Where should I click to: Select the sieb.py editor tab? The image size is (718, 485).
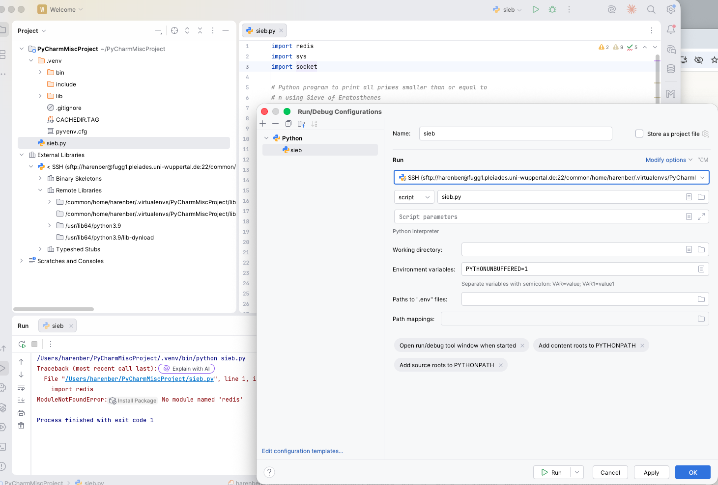(265, 30)
